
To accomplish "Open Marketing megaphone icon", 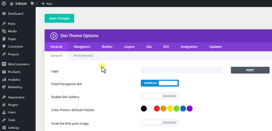I will tap(4, 87).
